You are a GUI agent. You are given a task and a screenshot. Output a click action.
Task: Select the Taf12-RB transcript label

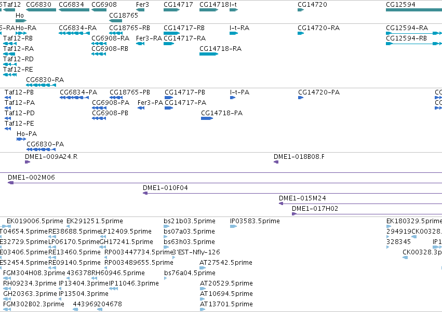(x=18, y=38)
